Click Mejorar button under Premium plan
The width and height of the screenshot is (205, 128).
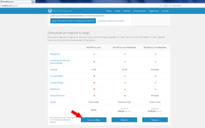(x=124, y=120)
